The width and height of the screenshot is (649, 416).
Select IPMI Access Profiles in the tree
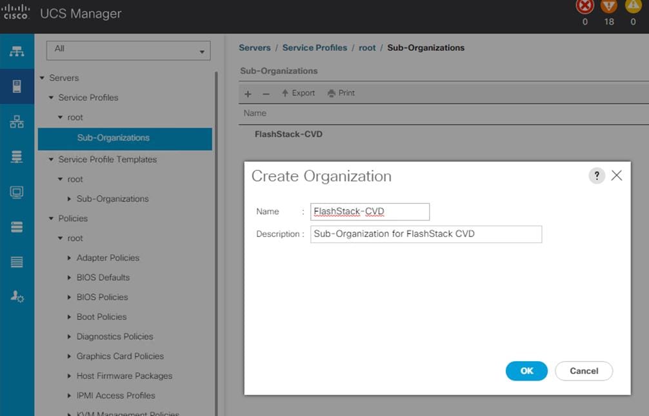pos(116,396)
